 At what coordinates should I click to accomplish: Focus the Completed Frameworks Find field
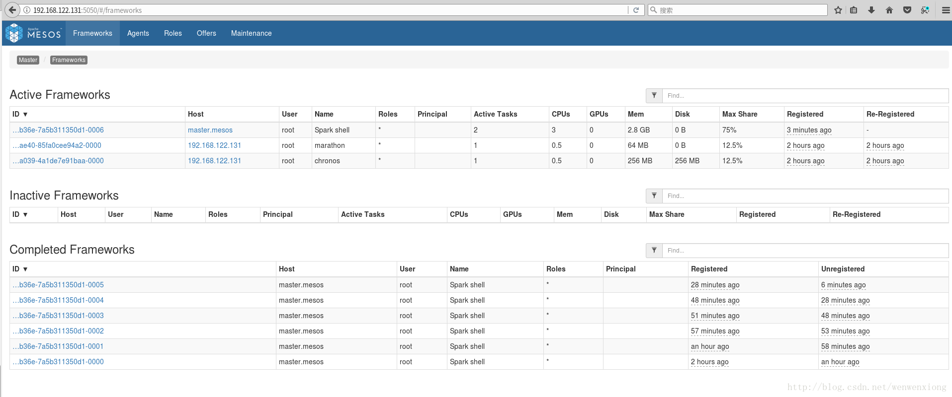[805, 250]
